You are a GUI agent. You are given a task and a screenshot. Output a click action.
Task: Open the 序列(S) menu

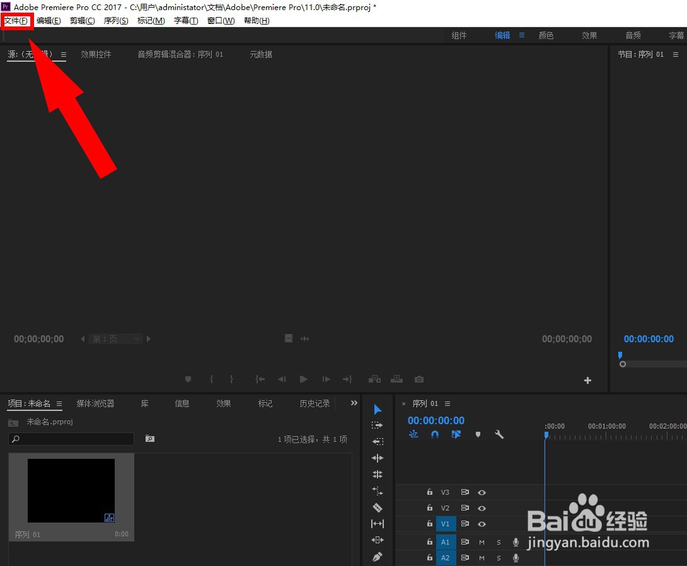pyautogui.click(x=116, y=21)
